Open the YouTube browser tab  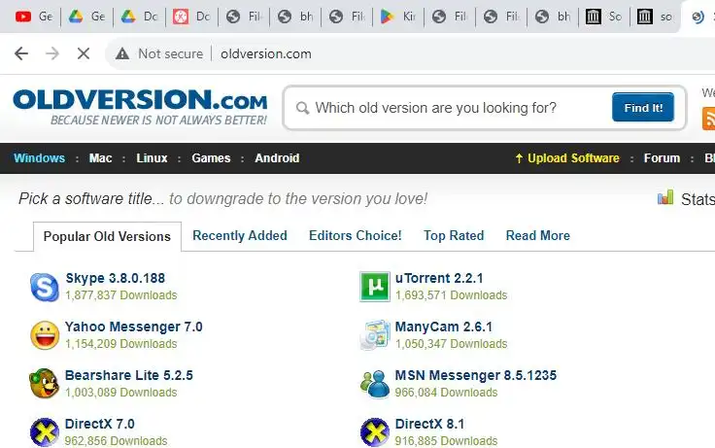(x=33, y=17)
